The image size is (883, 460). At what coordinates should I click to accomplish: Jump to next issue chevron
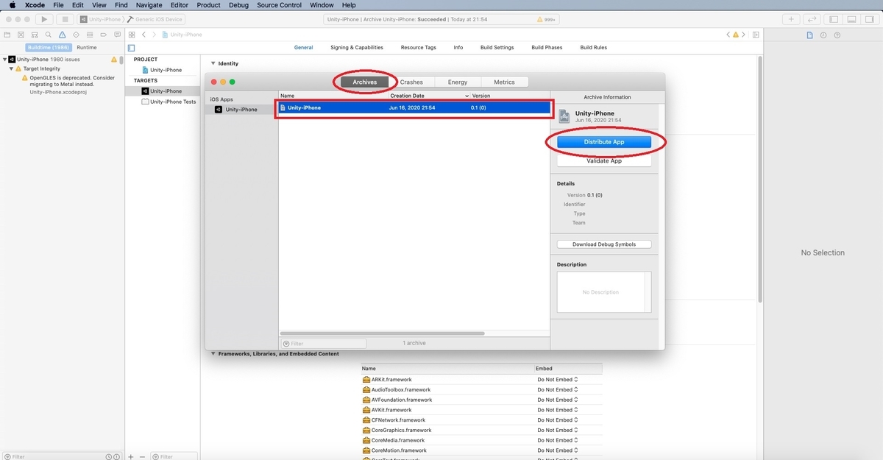[742, 35]
